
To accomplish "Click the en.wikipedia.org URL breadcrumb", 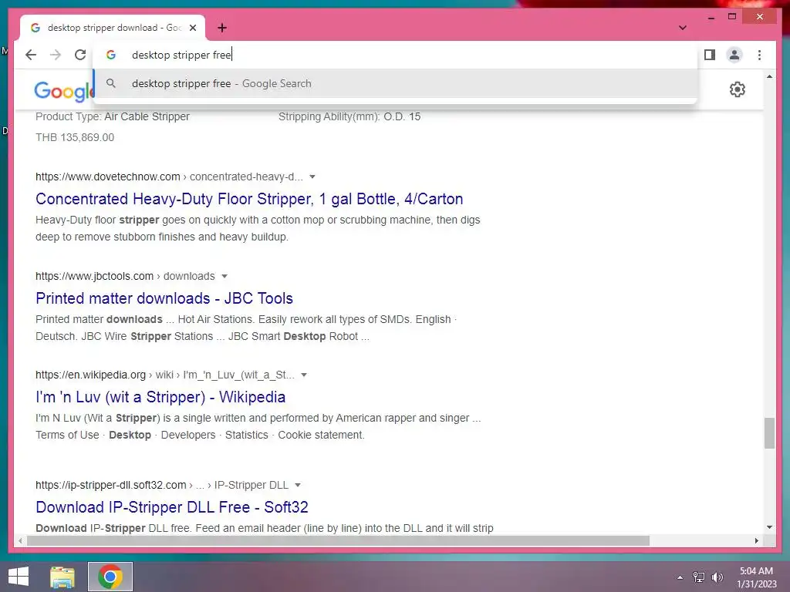I will coord(165,375).
